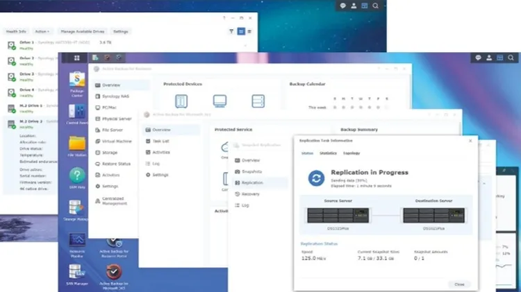Click search icon on the background DSM taskbar
Screen dimensions: 521x292
[x=375, y=6]
